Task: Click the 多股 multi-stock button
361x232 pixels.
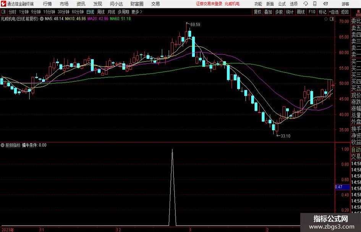Action: 279,12
